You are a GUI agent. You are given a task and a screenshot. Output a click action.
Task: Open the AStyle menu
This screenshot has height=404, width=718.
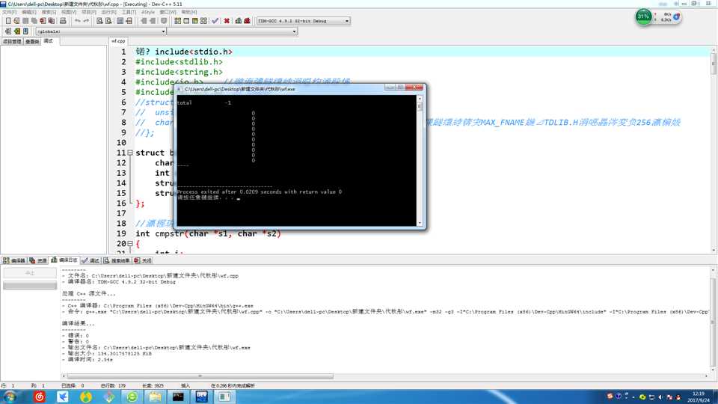click(148, 12)
